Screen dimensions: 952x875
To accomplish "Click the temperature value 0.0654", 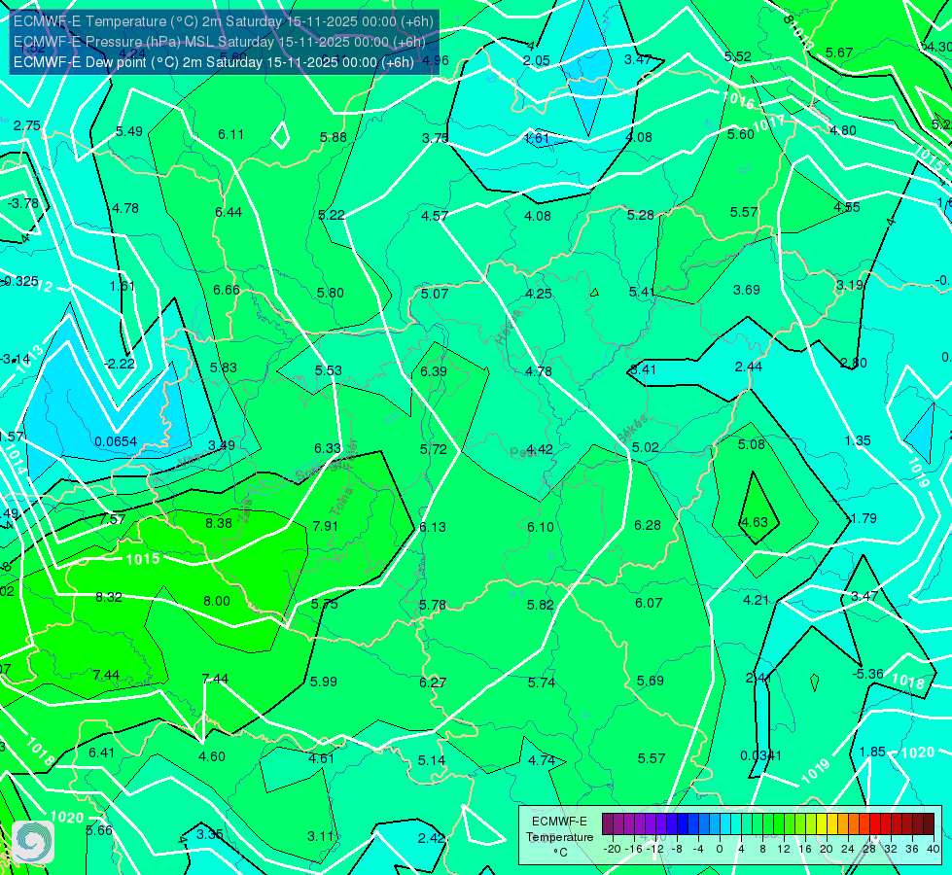I will coord(116,441).
